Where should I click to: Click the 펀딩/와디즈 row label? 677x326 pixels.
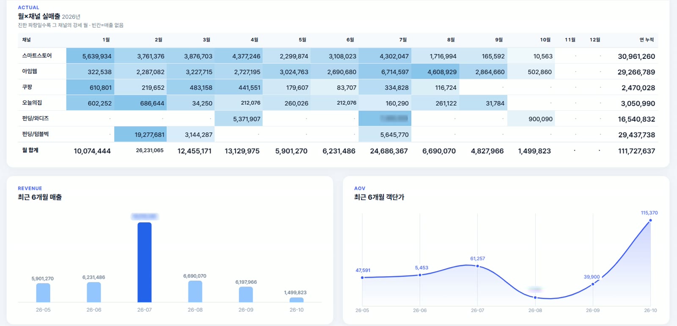click(x=36, y=118)
